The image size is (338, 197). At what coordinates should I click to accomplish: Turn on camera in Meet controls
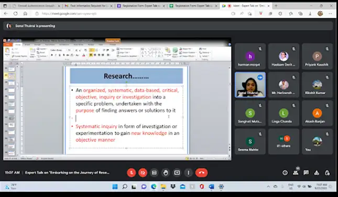pyautogui.click(x=143, y=173)
